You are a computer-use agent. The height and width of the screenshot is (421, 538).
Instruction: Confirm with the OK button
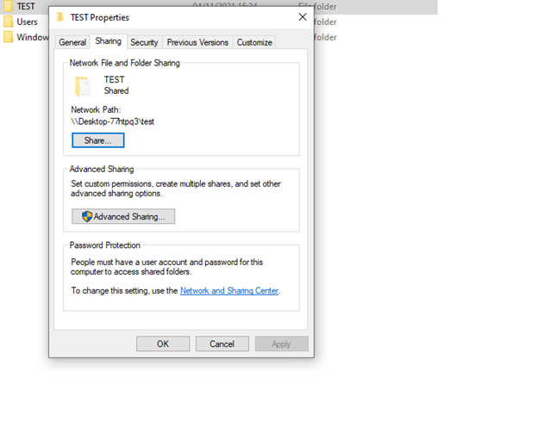[x=162, y=344]
